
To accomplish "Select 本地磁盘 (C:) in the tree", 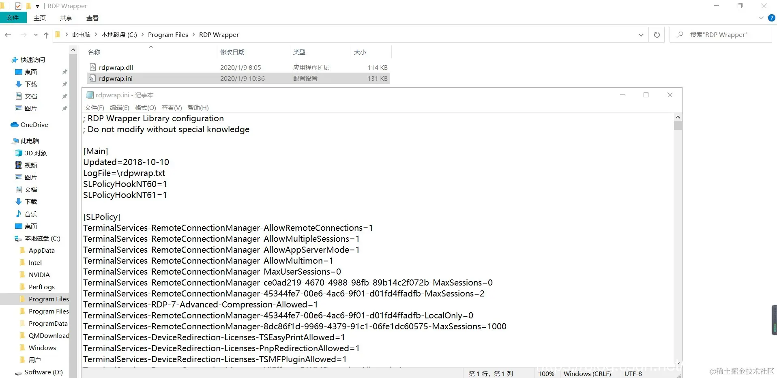I will point(42,238).
